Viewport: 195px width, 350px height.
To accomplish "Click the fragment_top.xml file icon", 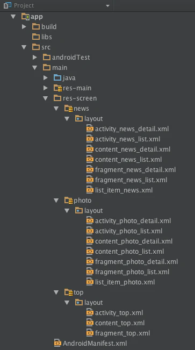I will [x=90, y=333].
